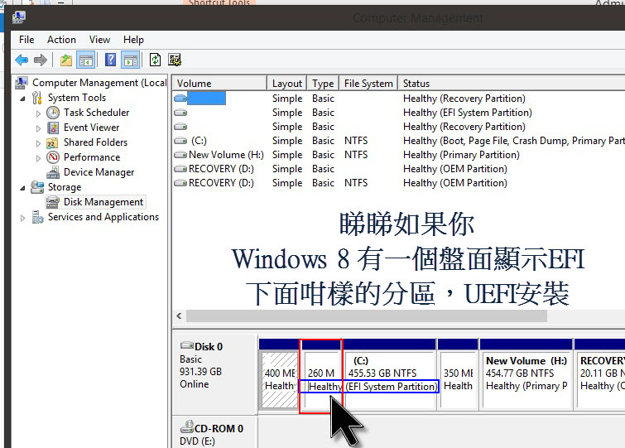625x448 pixels.
Task: Click the CD-ROM 0 drive icon
Action: [187, 426]
